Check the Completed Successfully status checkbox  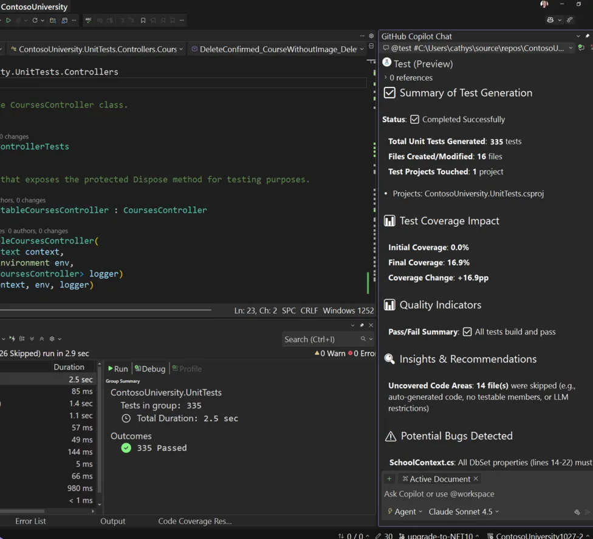(x=414, y=119)
